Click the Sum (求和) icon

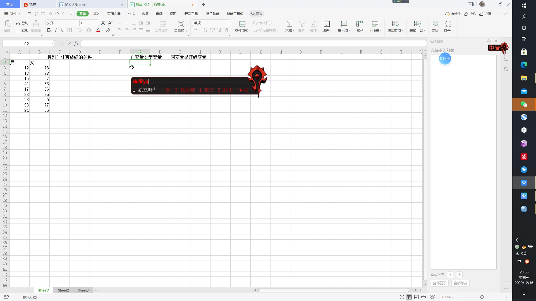pos(289,24)
